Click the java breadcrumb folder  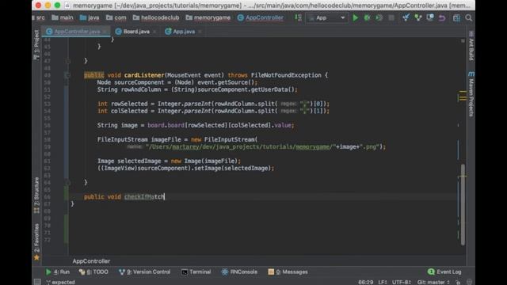coord(90,17)
